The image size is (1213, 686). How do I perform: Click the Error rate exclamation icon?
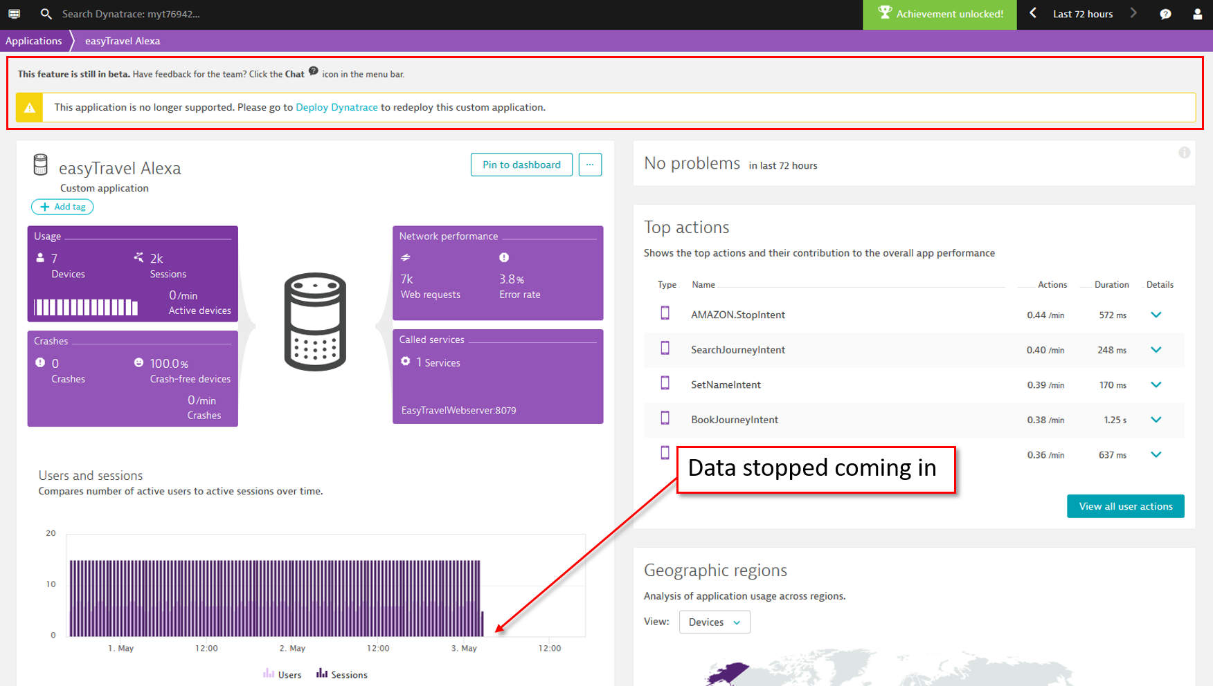point(504,257)
